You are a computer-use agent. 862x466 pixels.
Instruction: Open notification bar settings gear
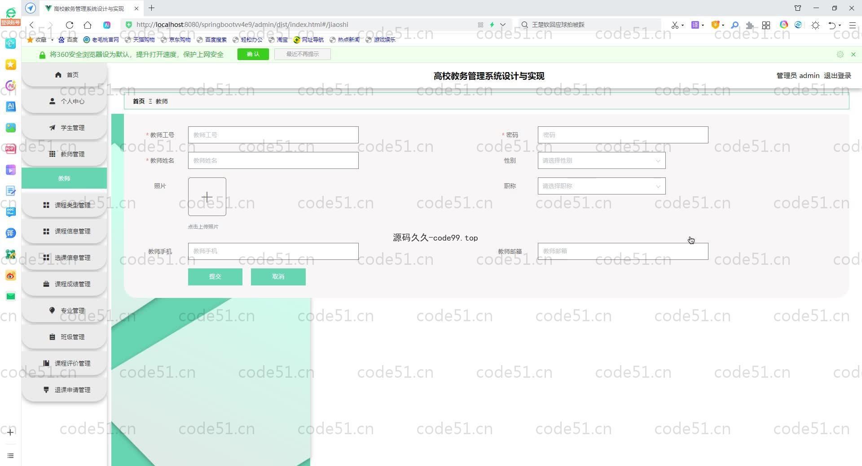click(x=840, y=54)
